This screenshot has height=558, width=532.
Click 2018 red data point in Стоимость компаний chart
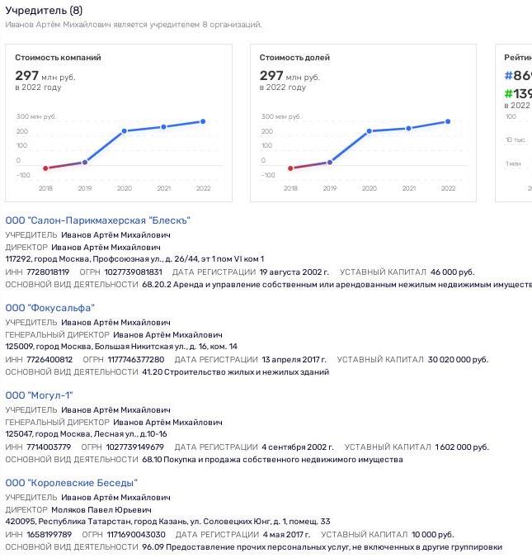45,168
